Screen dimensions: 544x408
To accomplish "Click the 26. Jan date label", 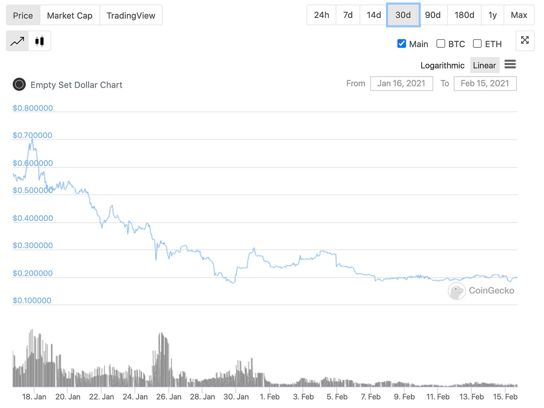I will 169,397.
